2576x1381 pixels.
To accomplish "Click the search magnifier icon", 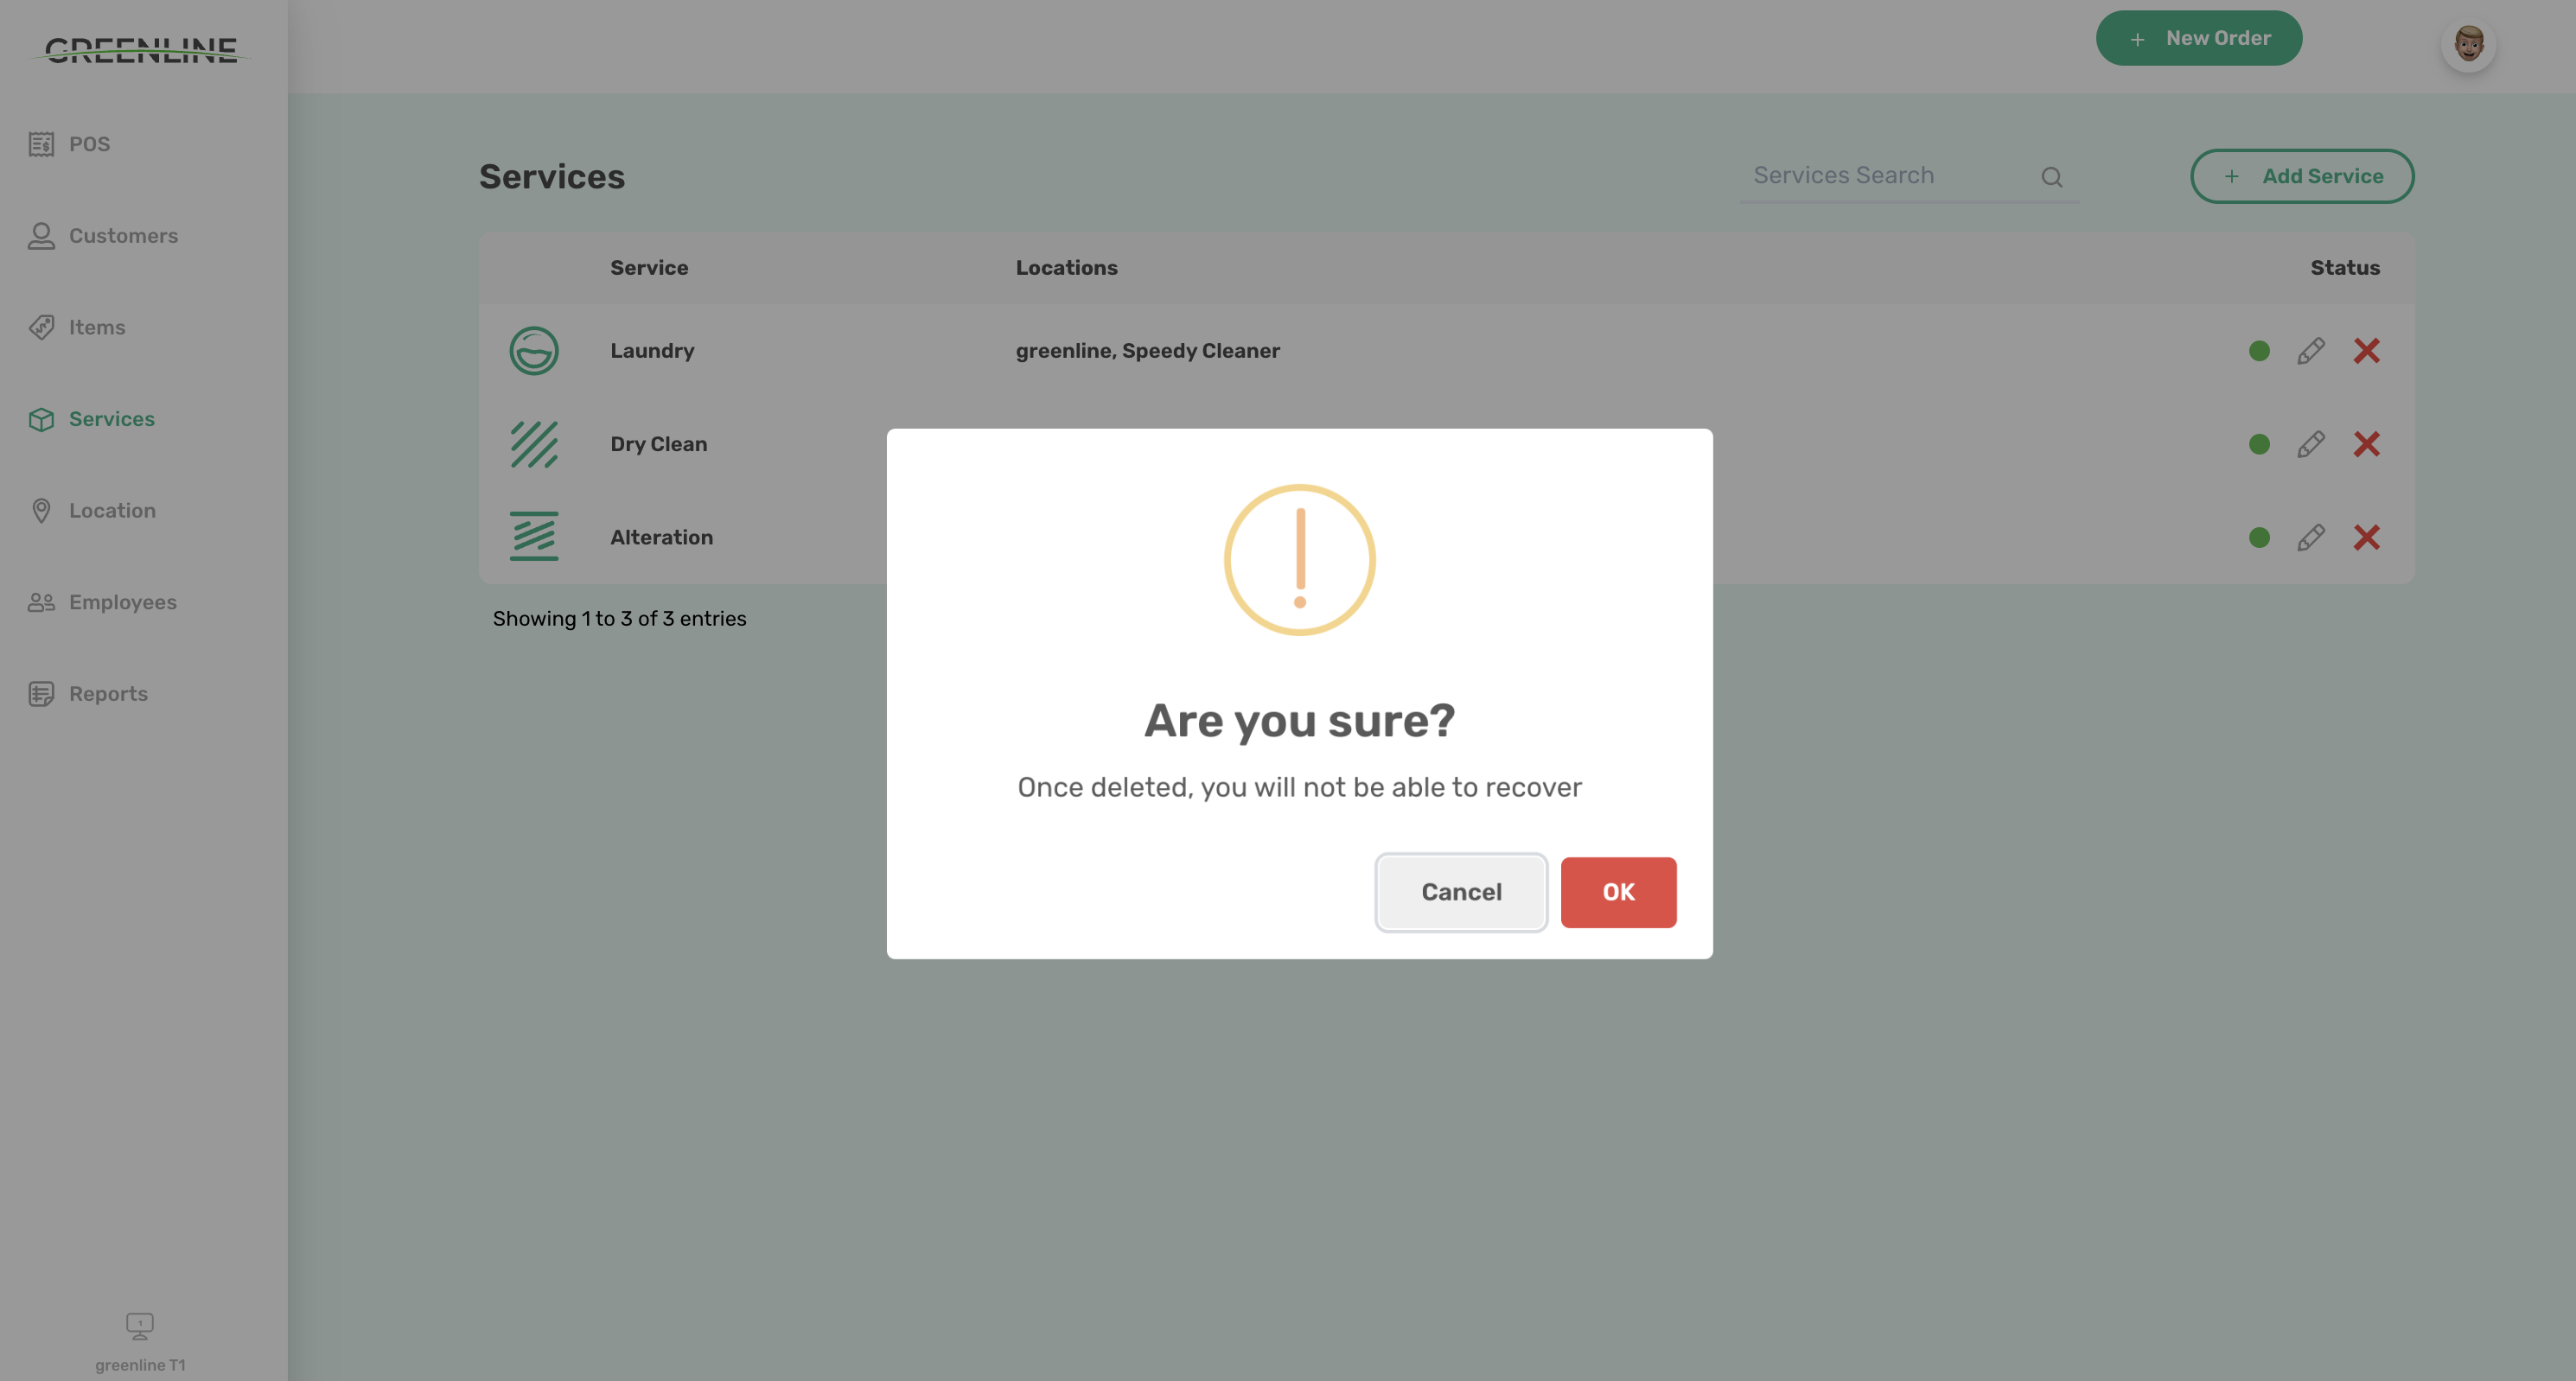I will (2051, 177).
